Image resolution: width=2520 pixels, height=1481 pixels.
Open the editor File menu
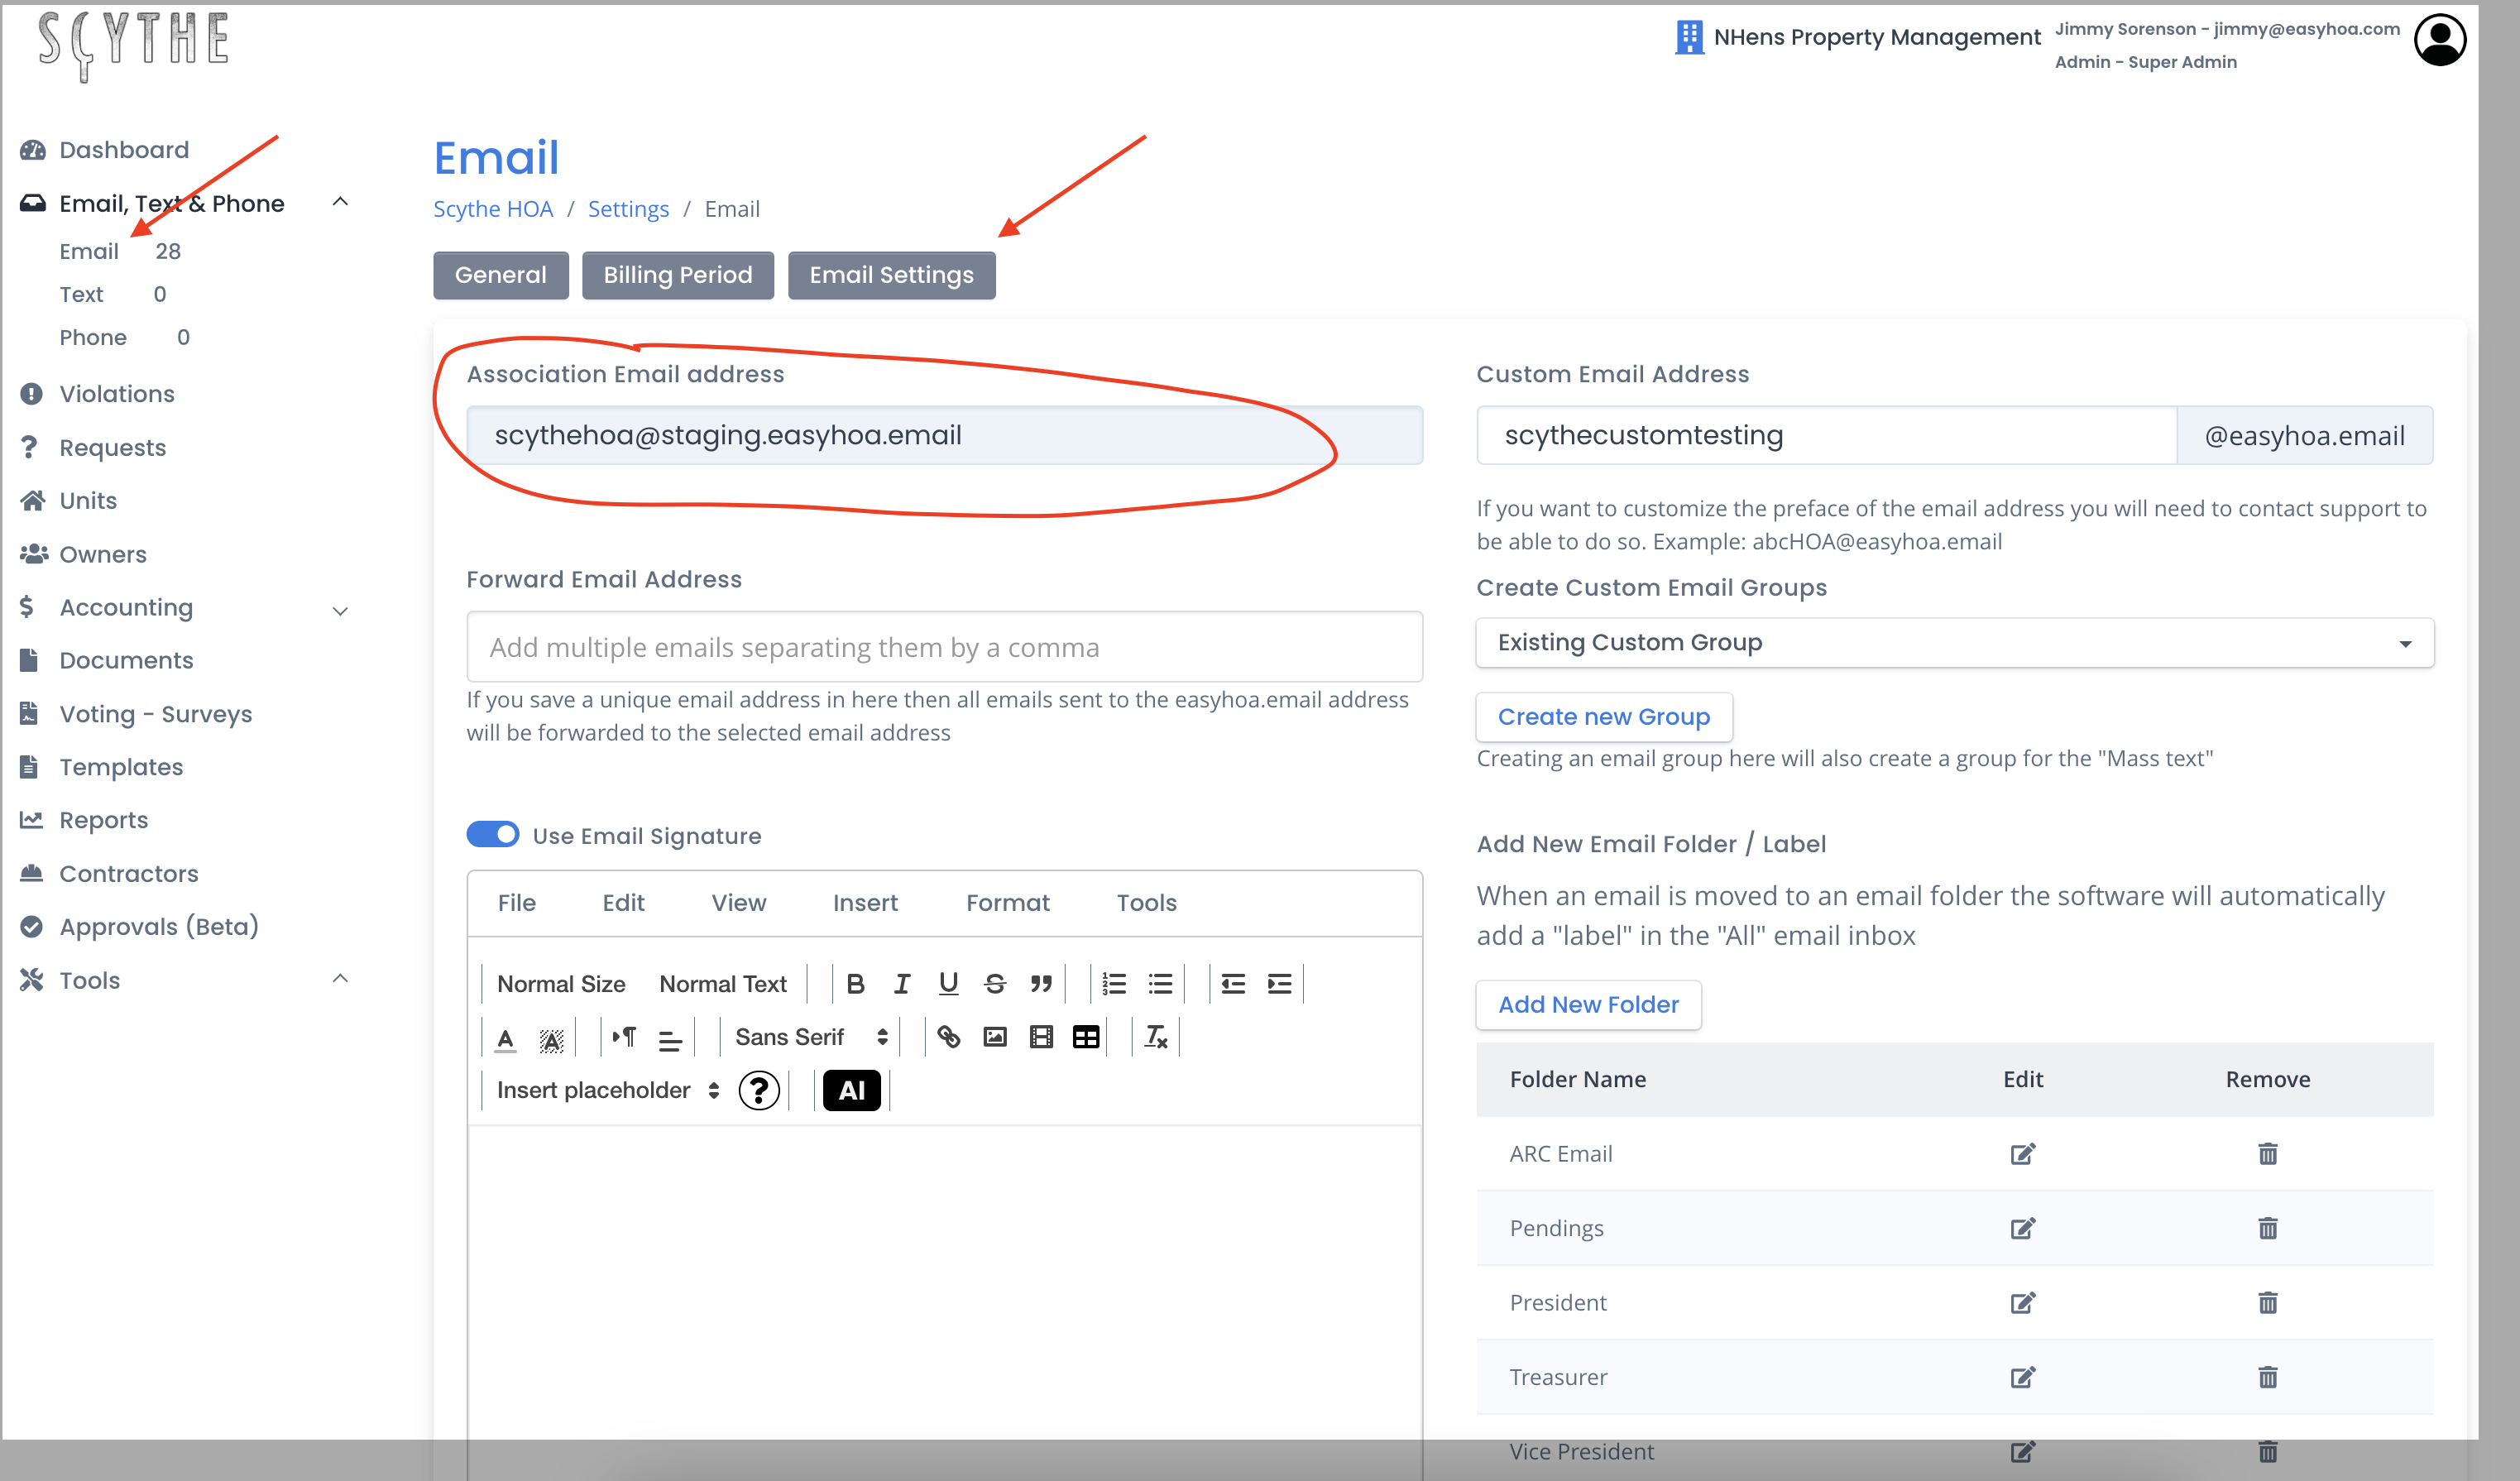coord(517,903)
